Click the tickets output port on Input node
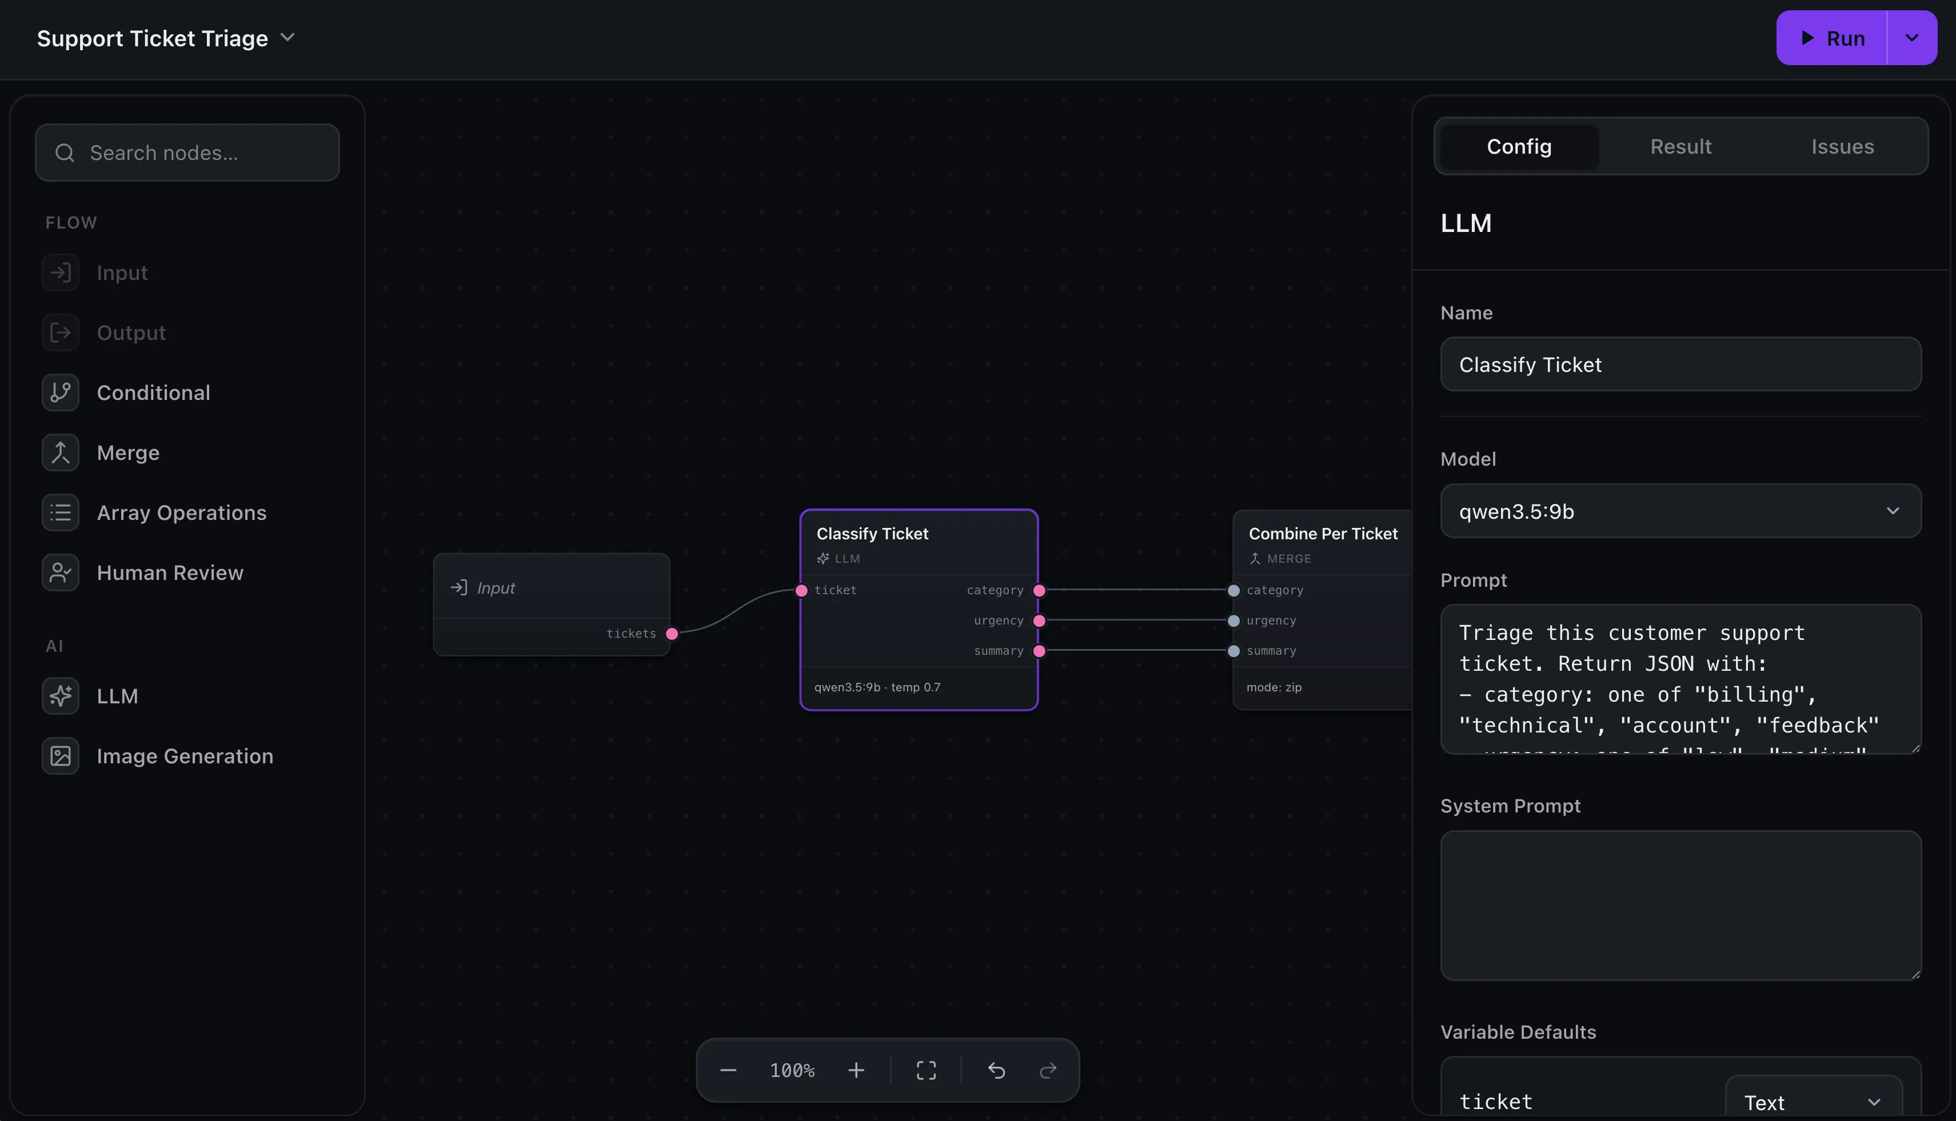 [672, 634]
